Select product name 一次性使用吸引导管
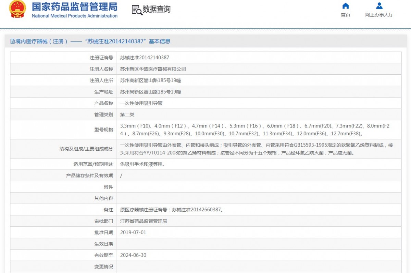Image resolution: width=411 pixels, height=273 pixels. point(141,103)
